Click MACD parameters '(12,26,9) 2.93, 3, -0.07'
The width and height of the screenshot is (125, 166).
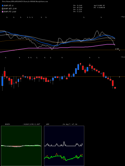[x=31, y=124]
